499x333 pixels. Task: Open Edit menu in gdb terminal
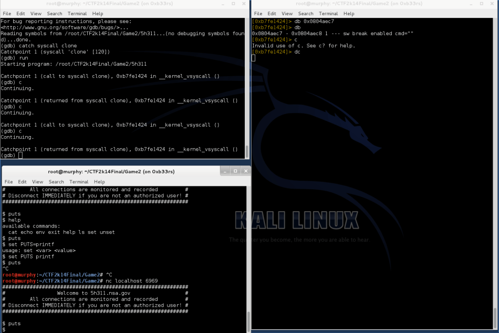point(20,14)
